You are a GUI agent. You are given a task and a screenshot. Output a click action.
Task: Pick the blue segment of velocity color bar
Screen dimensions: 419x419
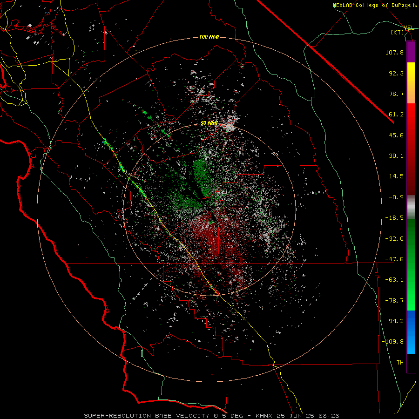click(411, 332)
